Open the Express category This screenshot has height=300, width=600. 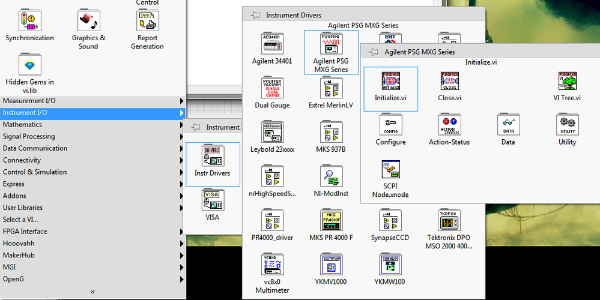pyautogui.click(x=93, y=184)
